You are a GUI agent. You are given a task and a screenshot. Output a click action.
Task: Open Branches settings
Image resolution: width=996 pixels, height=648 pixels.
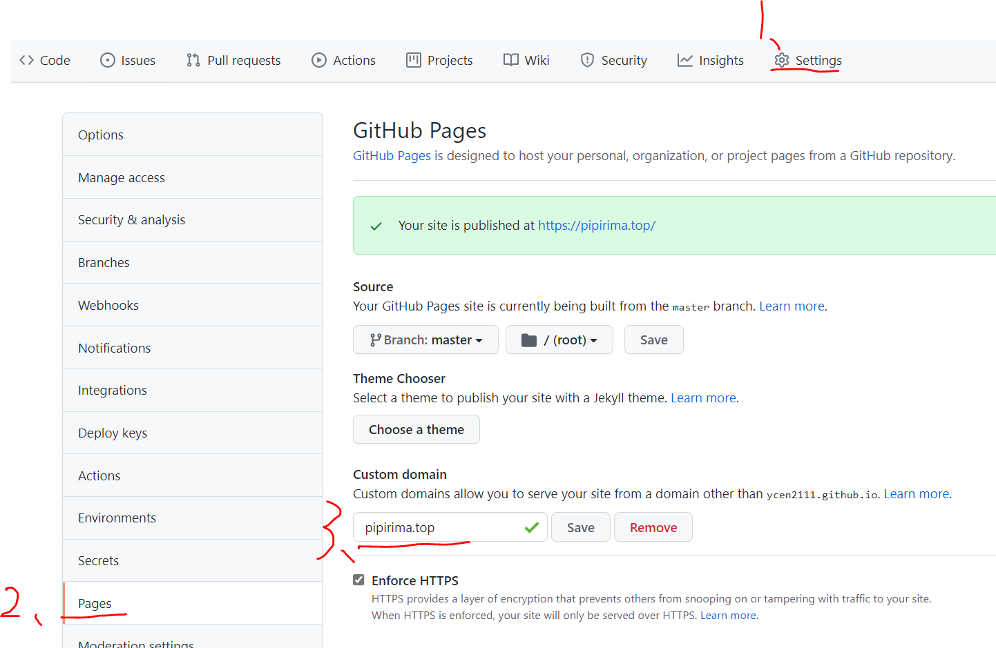(x=193, y=263)
